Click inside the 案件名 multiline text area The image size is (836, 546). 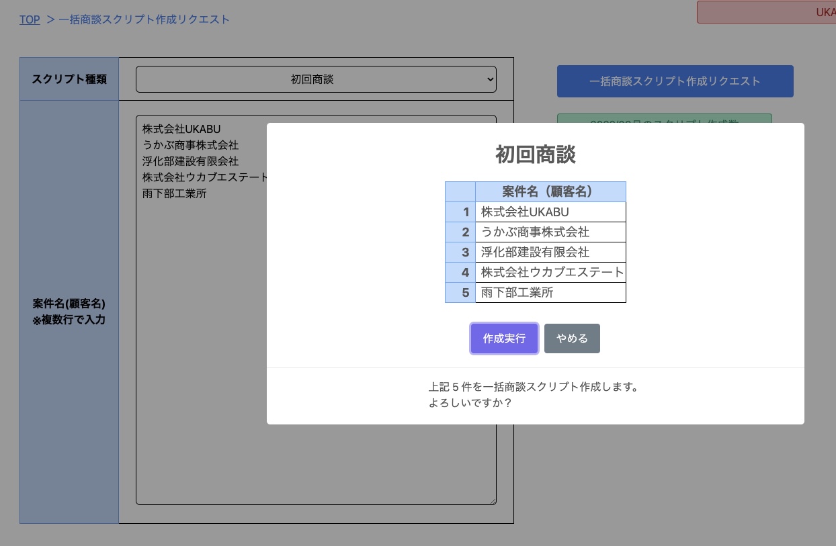316,310
